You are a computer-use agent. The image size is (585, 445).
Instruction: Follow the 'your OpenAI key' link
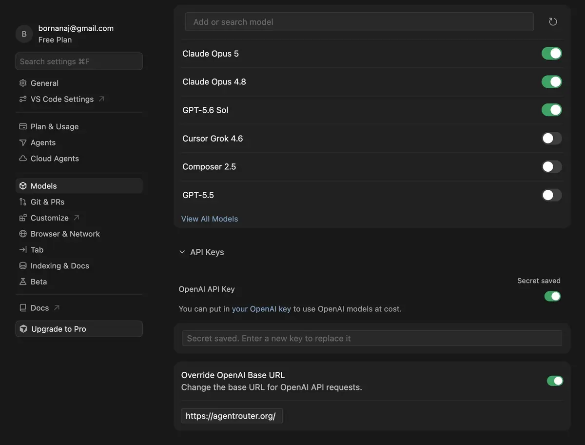pyautogui.click(x=261, y=309)
